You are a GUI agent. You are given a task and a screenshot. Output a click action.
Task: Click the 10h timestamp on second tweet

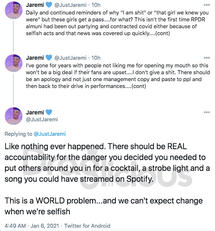coord(96,58)
